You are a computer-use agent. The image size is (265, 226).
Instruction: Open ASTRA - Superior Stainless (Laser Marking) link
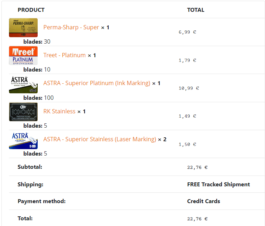tap(100, 139)
